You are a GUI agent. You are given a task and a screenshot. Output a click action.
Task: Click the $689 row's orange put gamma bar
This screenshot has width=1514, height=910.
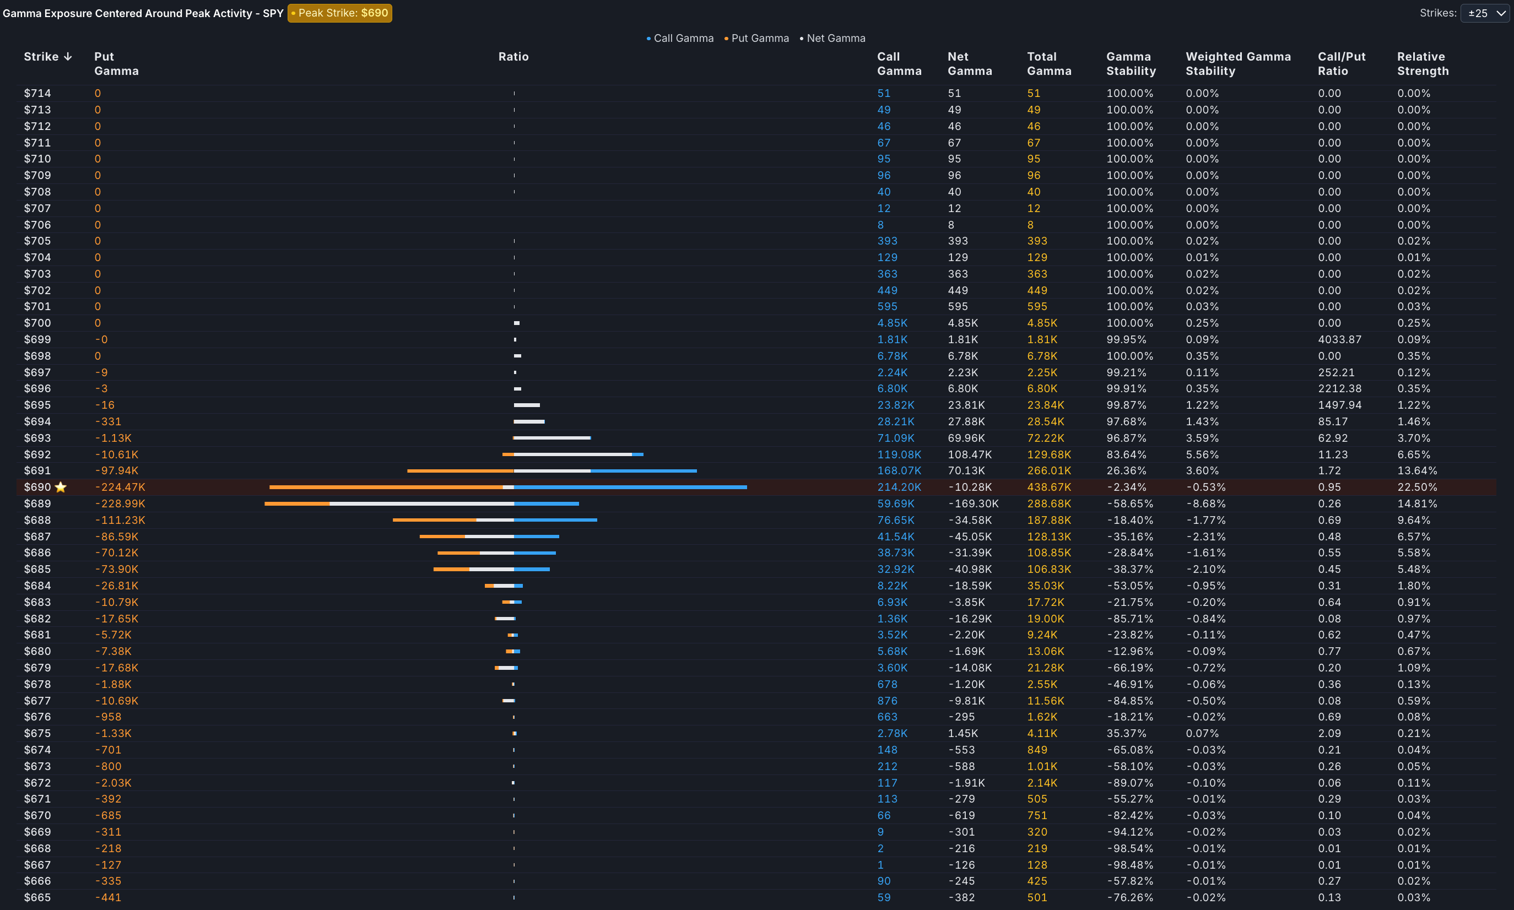point(297,503)
